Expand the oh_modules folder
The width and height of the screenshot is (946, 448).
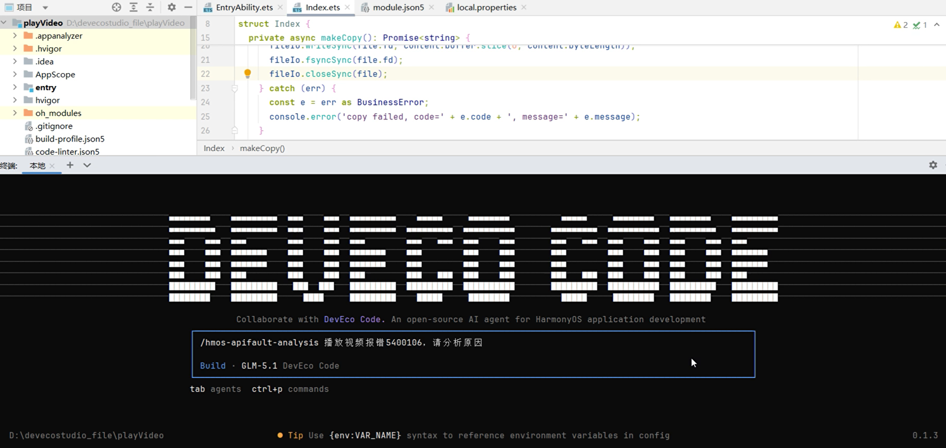(x=15, y=113)
